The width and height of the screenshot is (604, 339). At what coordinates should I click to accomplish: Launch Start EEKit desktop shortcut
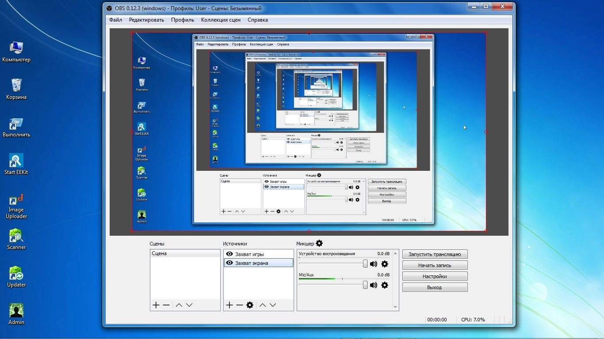[x=16, y=164]
